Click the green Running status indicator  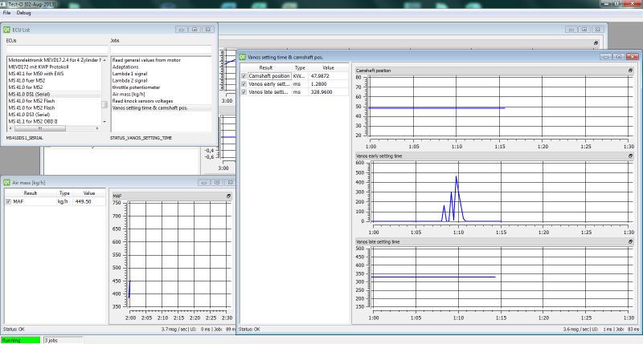[21, 340]
